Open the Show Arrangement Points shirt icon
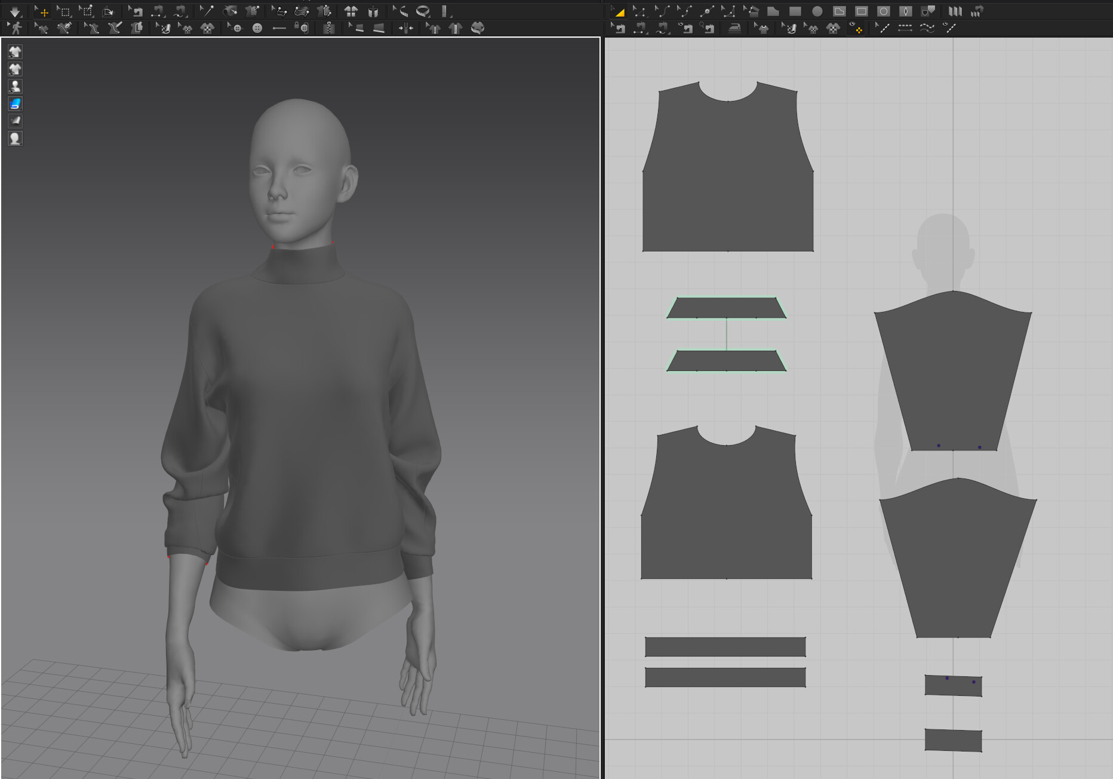This screenshot has width=1113, height=779. (x=351, y=11)
